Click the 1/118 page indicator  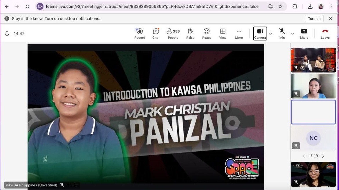(x=313, y=156)
